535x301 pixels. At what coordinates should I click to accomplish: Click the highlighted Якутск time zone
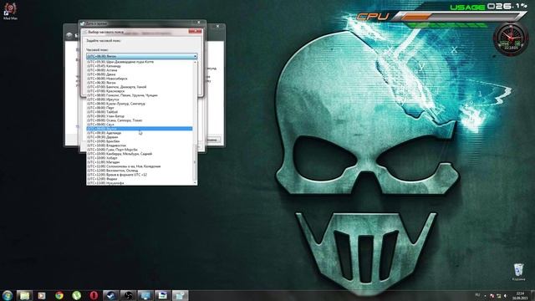tap(140, 129)
